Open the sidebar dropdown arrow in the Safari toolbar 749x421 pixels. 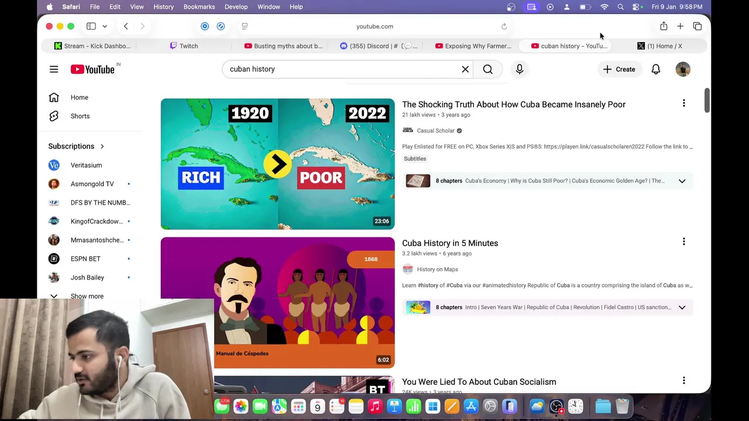pos(105,26)
